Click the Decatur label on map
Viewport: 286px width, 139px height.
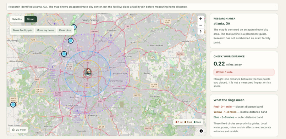112,68
